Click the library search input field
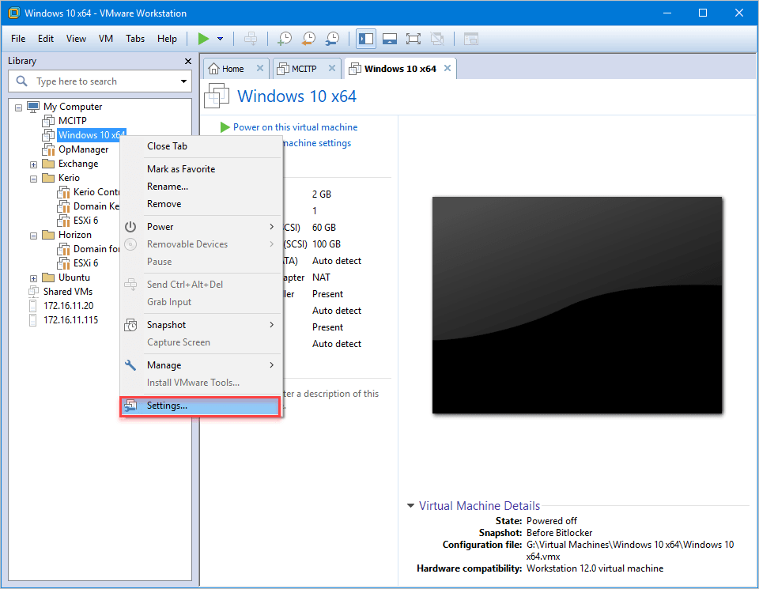759x589 pixels. (x=99, y=81)
